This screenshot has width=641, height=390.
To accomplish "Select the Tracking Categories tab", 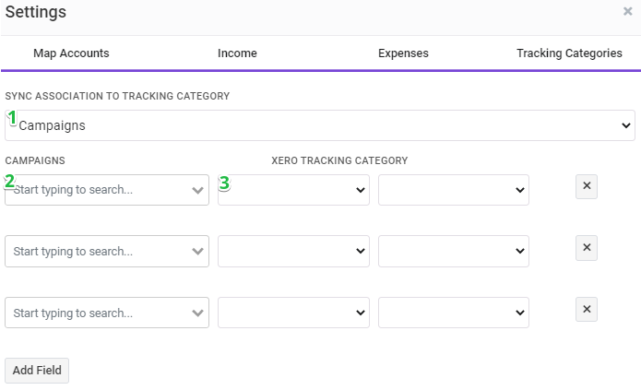I will 569,53.
